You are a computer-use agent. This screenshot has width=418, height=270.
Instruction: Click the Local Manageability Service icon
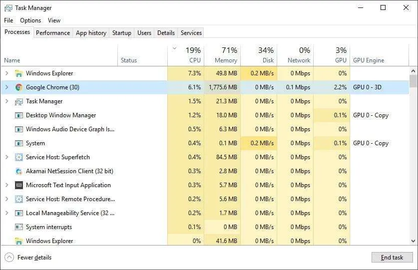[x=18, y=213]
